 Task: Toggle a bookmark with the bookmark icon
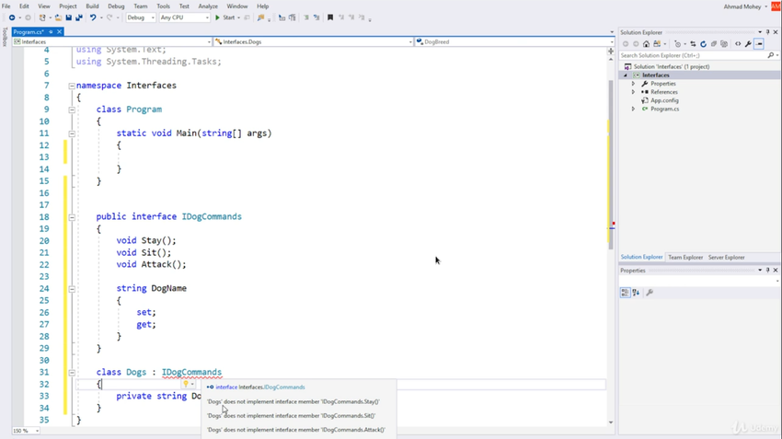pyautogui.click(x=330, y=17)
